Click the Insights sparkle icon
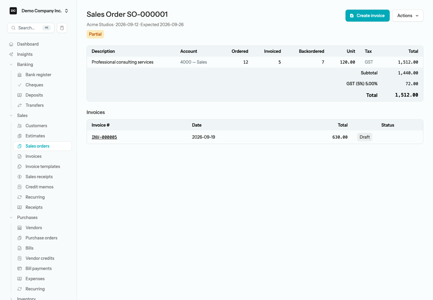The width and height of the screenshot is (433, 300). click(x=11, y=54)
